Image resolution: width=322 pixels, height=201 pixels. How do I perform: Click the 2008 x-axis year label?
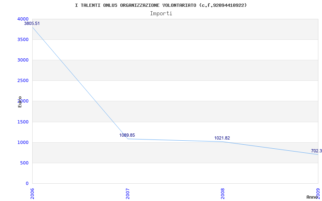223,194
